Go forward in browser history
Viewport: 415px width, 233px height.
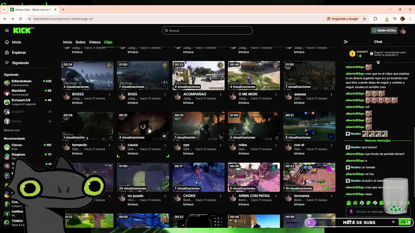coord(13,19)
